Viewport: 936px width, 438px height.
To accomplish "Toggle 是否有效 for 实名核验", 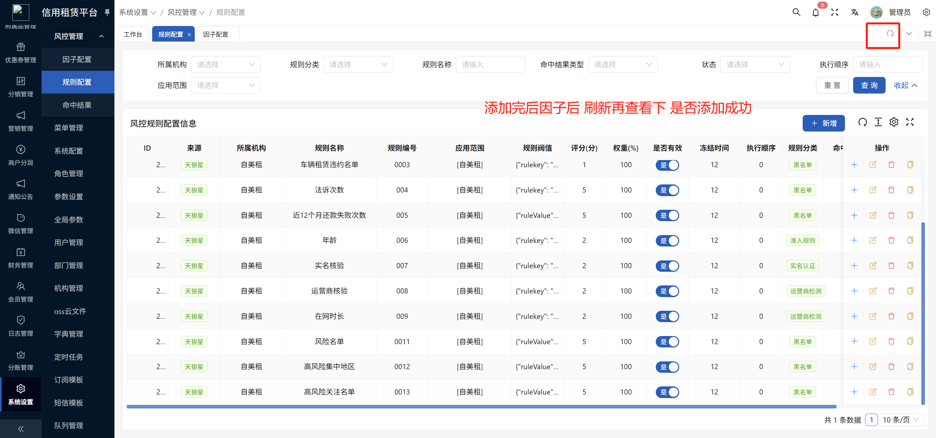I will 667,266.
